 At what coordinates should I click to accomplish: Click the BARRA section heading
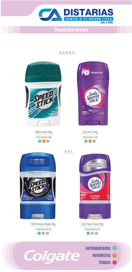[x=67, y=52]
